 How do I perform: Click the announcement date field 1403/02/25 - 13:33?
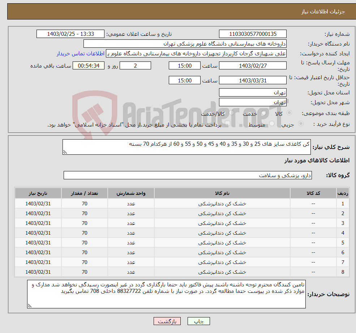(70, 34)
